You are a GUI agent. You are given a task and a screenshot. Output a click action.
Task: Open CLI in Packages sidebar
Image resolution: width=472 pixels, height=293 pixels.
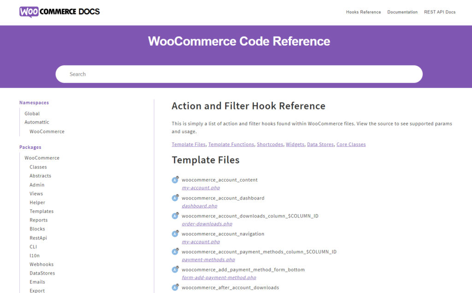(33, 246)
